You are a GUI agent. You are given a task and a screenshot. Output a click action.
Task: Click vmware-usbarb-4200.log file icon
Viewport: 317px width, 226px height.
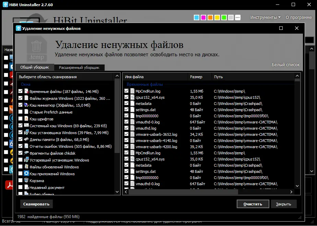(x=132, y=146)
